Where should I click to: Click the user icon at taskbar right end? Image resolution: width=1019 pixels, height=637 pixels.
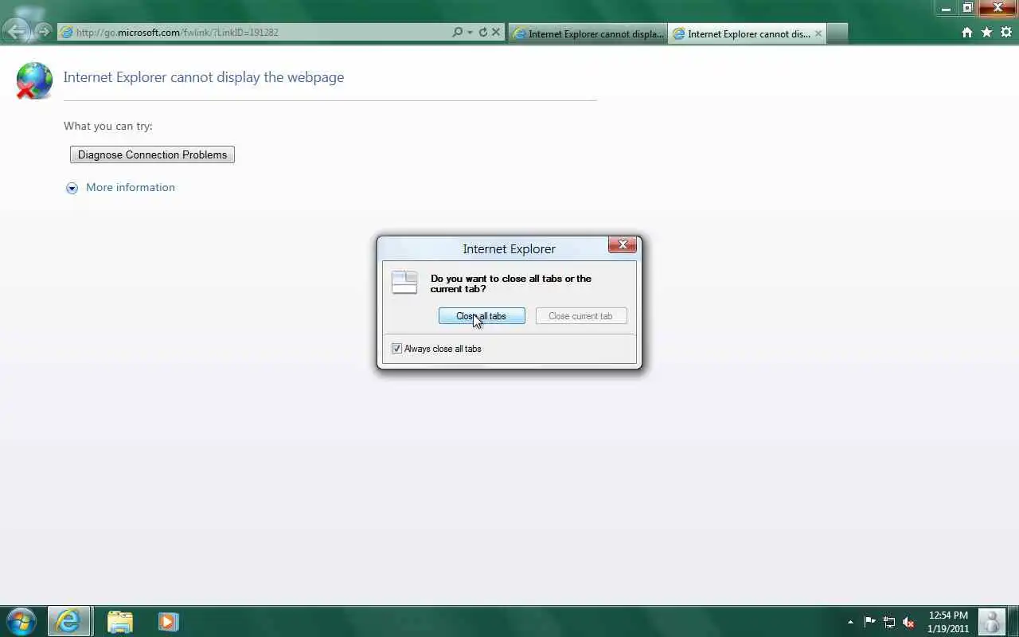(x=992, y=621)
